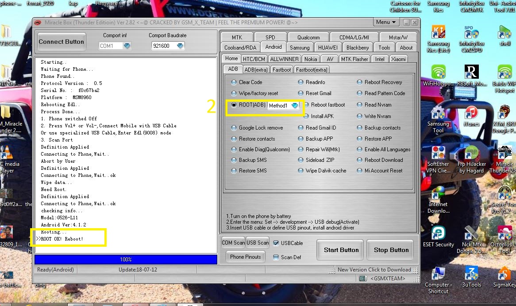This screenshot has height=306, width=516.
Task: Launch Nck Mtk Dongle shortcut
Action: [472, 240]
